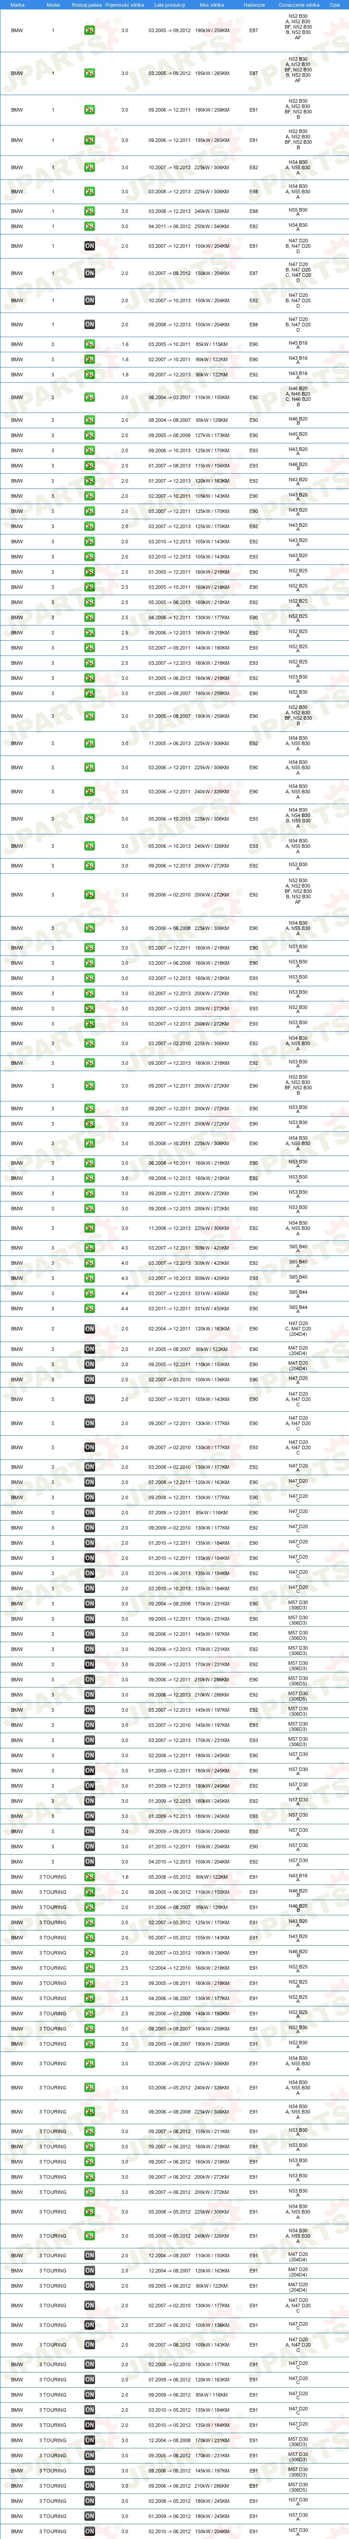Click ON diesel icon in 150kW E81 row

click(x=90, y=246)
